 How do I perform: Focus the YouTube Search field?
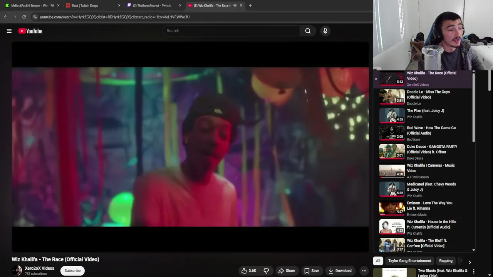tap(231, 31)
